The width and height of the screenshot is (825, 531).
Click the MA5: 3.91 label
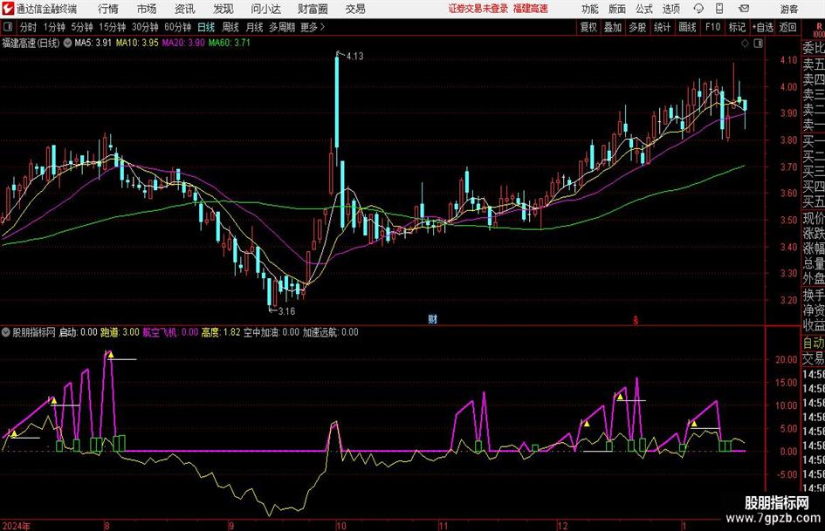[x=93, y=43]
